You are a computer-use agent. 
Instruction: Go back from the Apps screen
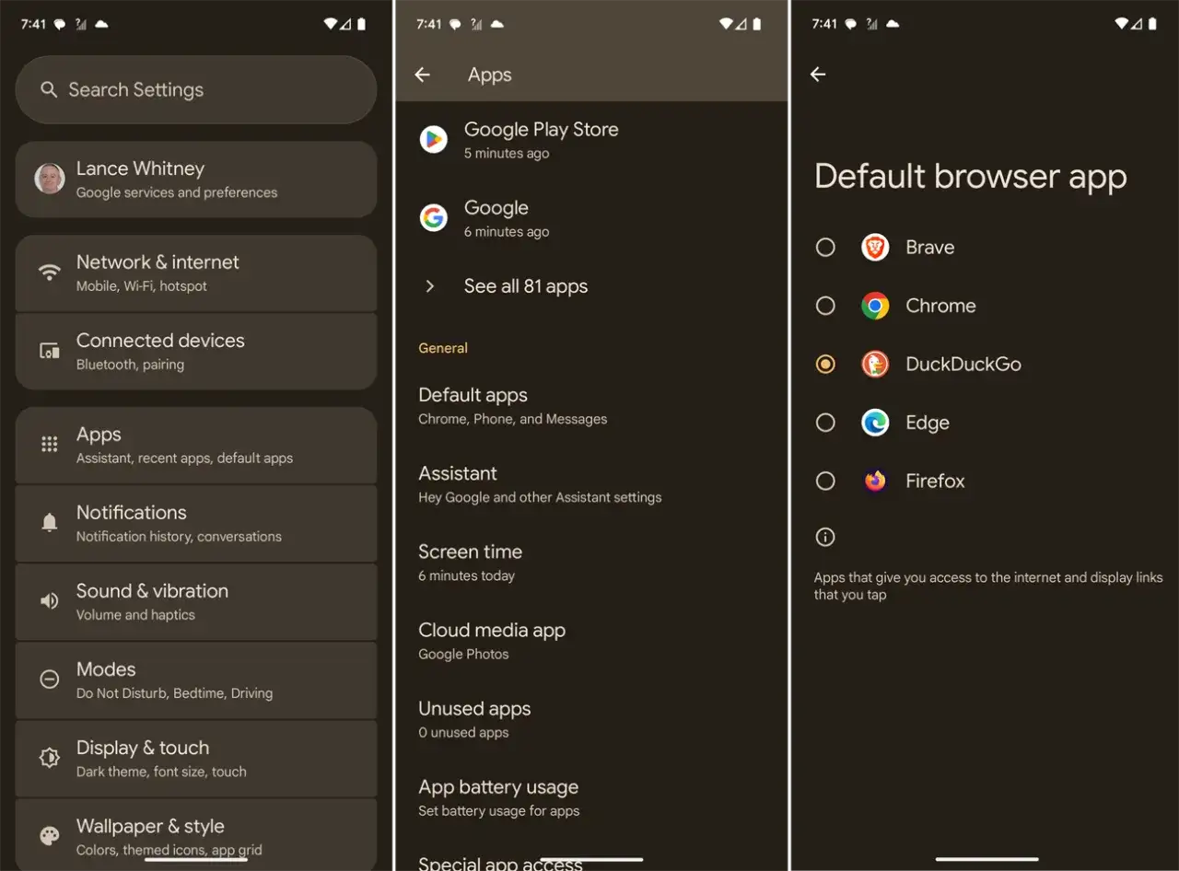423,75
